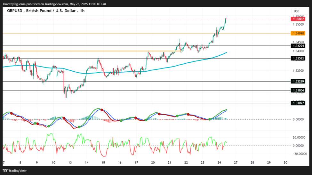This screenshot has height=175, width=312.
Task: Click the green MACD dot at the zero line before date 24
Action: (210, 119)
